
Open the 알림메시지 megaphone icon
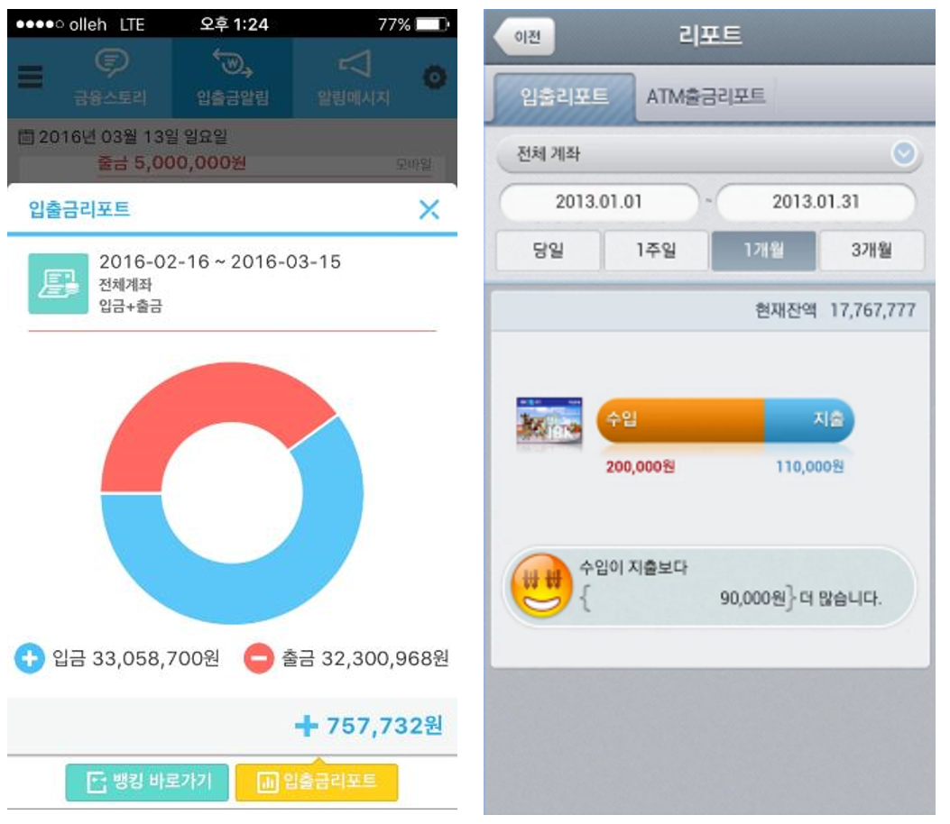coord(355,64)
